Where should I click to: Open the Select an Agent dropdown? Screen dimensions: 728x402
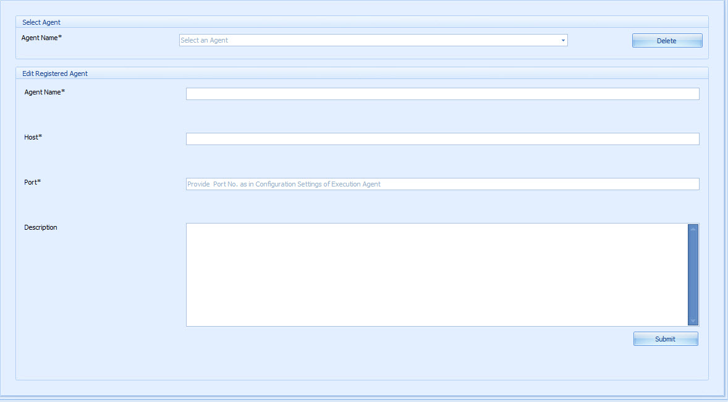point(373,40)
